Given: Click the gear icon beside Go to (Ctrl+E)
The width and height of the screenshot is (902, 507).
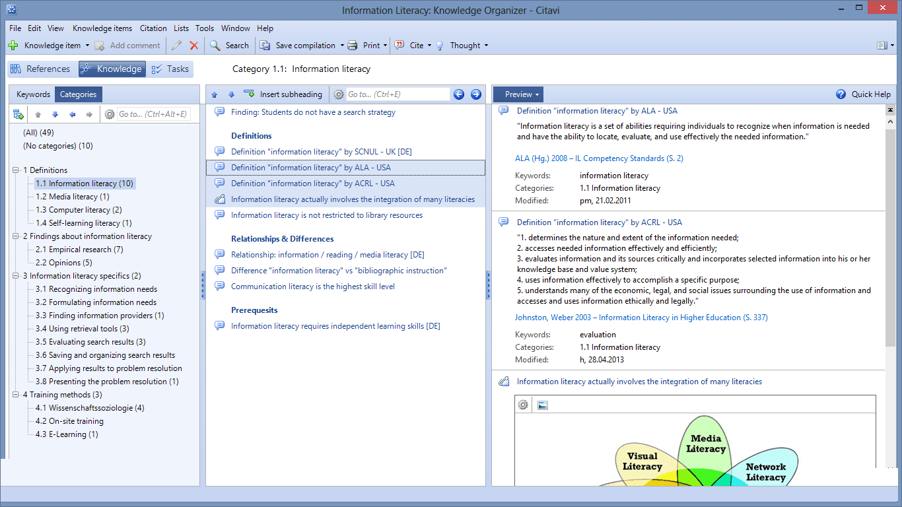Looking at the screenshot, I should [x=339, y=94].
